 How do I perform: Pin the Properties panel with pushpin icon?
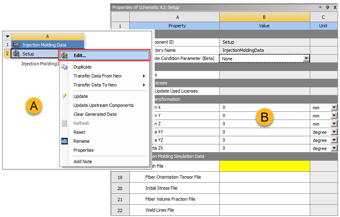(327, 7)
